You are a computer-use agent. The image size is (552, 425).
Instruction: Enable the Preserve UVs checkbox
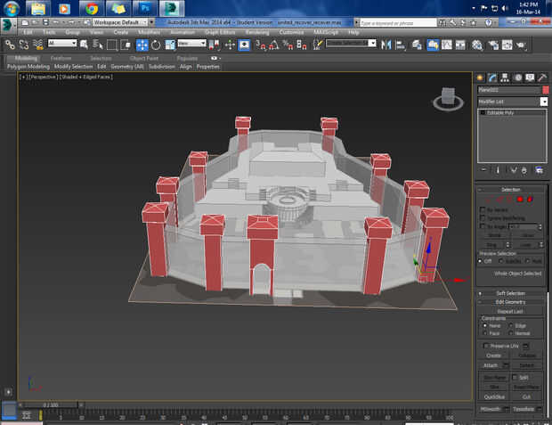[485, 345]
